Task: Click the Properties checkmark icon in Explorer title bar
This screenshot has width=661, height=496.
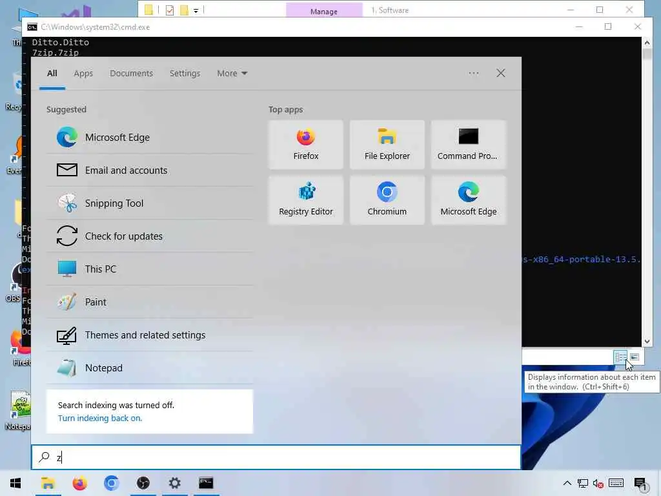Action: pos(170,10)
